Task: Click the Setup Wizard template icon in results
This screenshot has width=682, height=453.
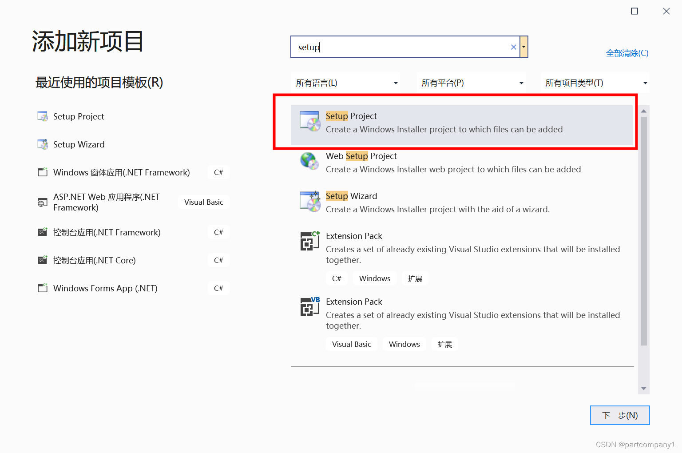Action: click(x=310, y=201)
